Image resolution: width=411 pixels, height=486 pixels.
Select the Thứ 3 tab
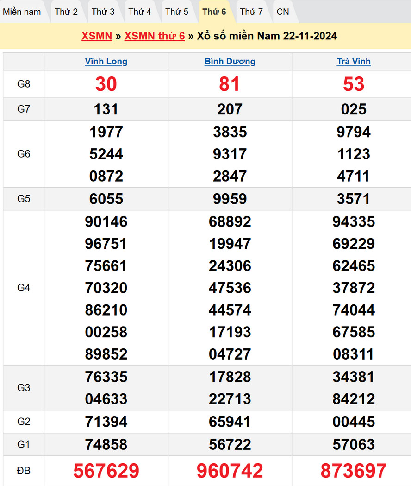point(103,12)
